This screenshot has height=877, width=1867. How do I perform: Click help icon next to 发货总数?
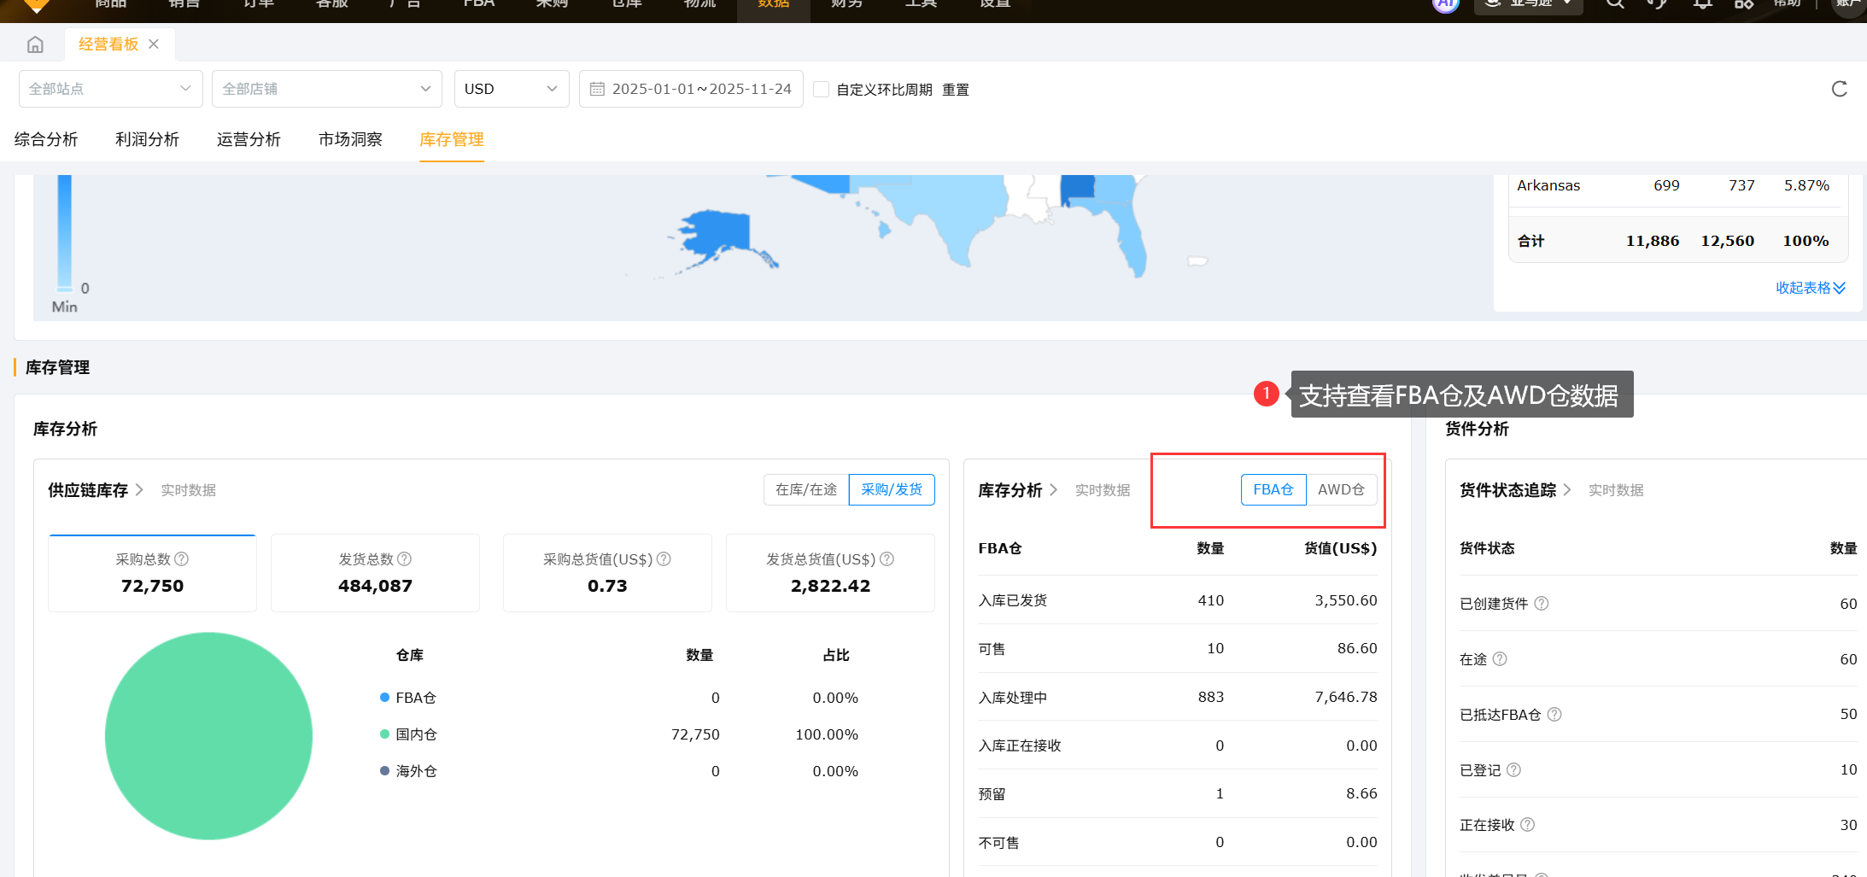pos(405,559)
